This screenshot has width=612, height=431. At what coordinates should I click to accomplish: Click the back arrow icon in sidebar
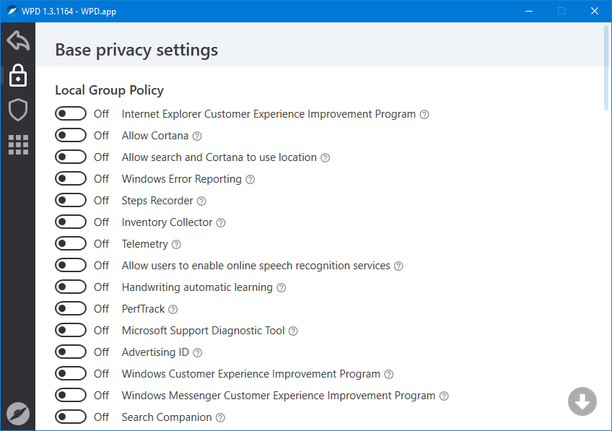click(18, 40)
